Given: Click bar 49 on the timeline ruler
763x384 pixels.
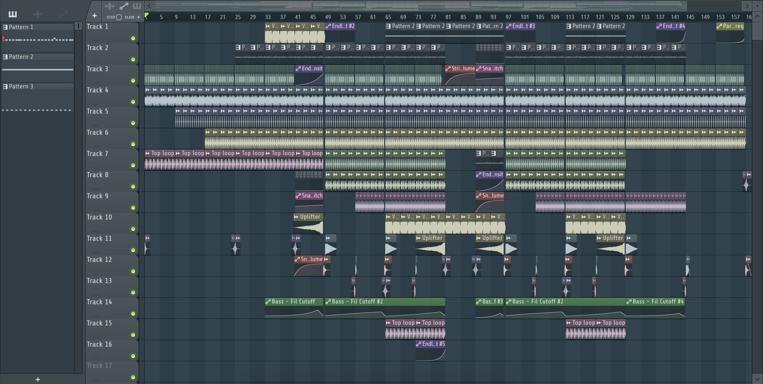Looking at the screenshot, I should pos(328,17).
